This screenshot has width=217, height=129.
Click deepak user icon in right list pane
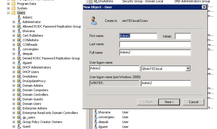(x=96, y=122)
